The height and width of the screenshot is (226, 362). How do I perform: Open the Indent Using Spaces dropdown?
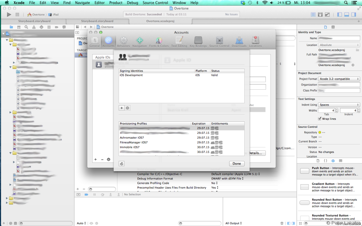point(339,105)
